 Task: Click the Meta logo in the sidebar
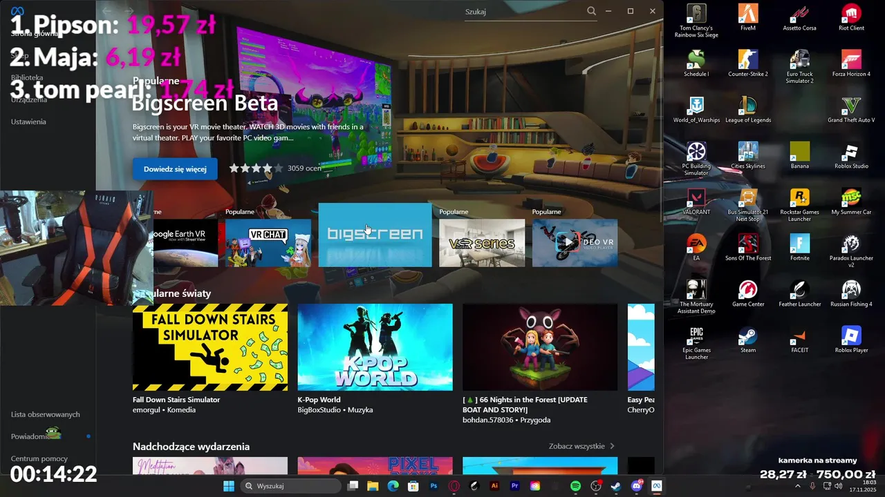pos(17,11)
